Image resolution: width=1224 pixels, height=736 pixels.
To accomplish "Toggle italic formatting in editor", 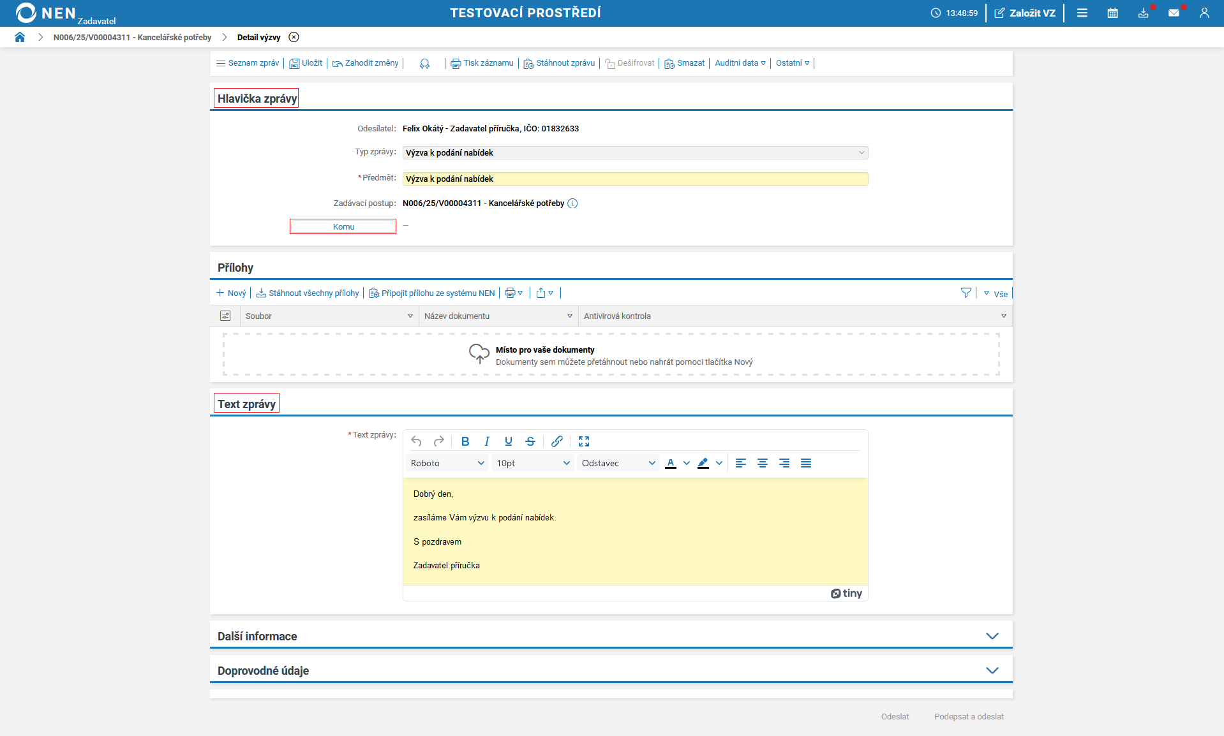I will click(x=487, y=441).
